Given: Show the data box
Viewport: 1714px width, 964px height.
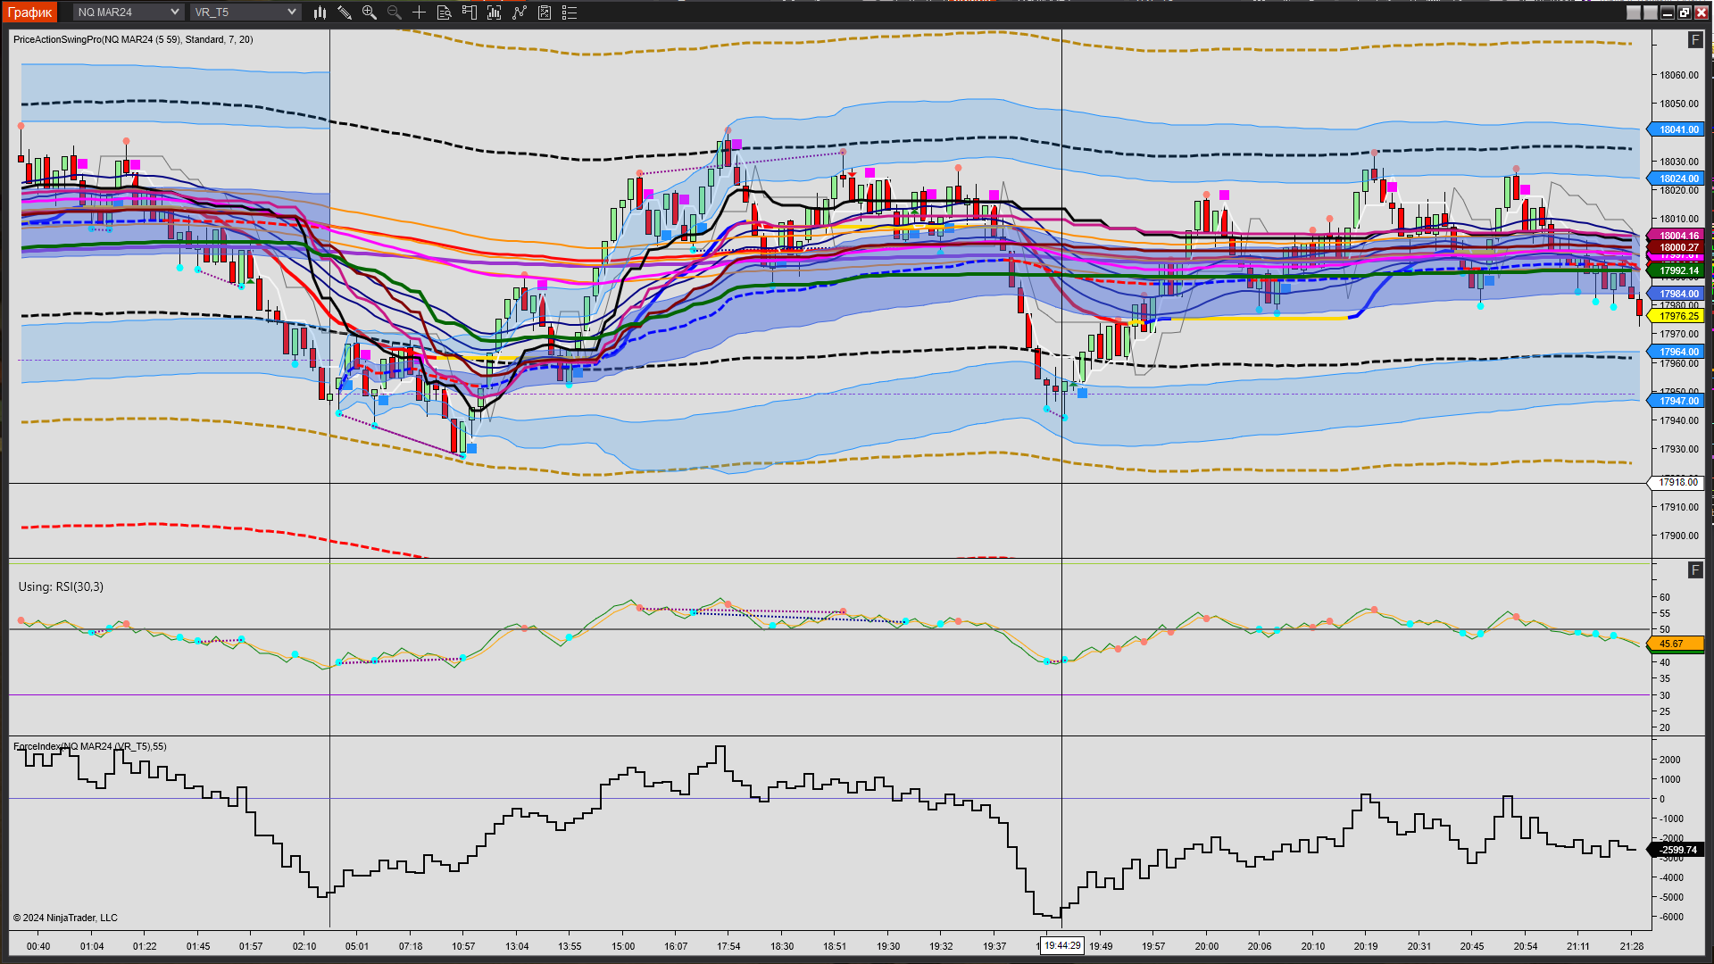Looking at the screenshot, I should tap(445, 12).
